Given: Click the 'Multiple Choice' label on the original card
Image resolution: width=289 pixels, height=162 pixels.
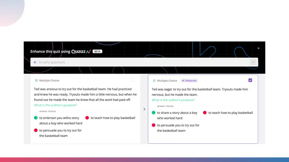Looking at the screenshot, I should [x=49, y=80].
